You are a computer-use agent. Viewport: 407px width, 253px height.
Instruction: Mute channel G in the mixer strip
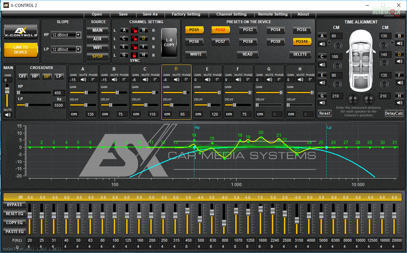pyautogui.click(x=269, y=79)
